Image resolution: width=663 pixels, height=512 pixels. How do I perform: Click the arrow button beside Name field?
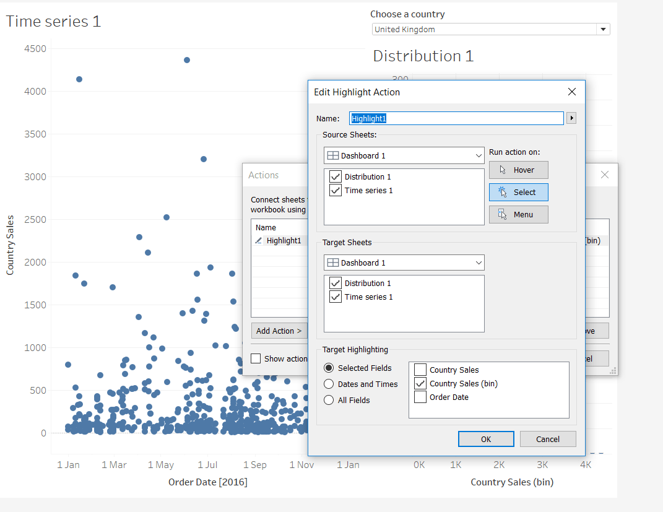[x=571, y=118]
